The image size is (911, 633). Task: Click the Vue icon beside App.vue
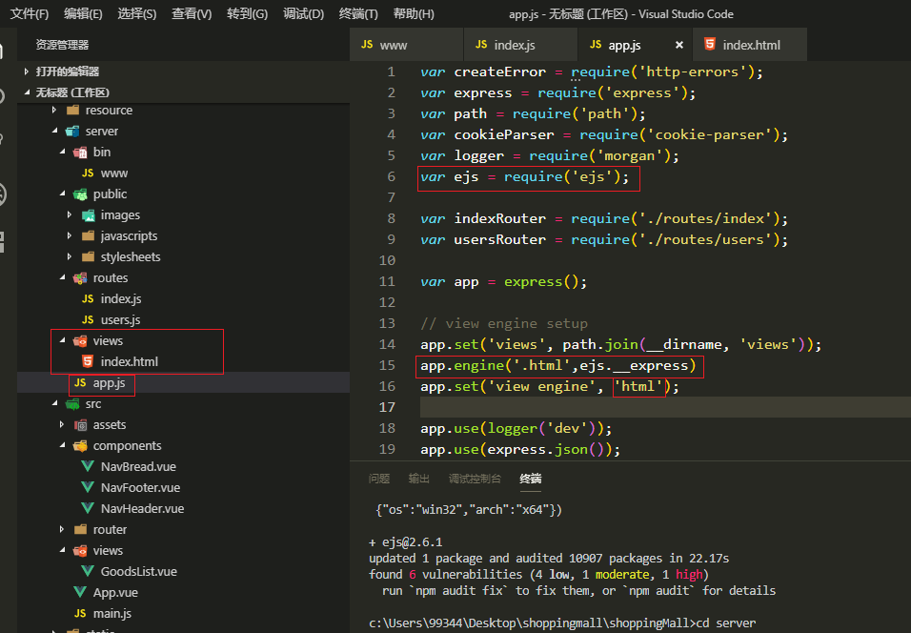(x=80, y=593)
